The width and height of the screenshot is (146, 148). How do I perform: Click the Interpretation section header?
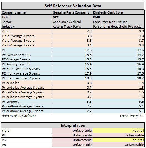(x=73, y=125)
